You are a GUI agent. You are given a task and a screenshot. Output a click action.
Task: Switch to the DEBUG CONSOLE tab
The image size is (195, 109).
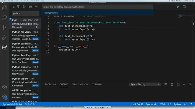click(x=80, y=84)
